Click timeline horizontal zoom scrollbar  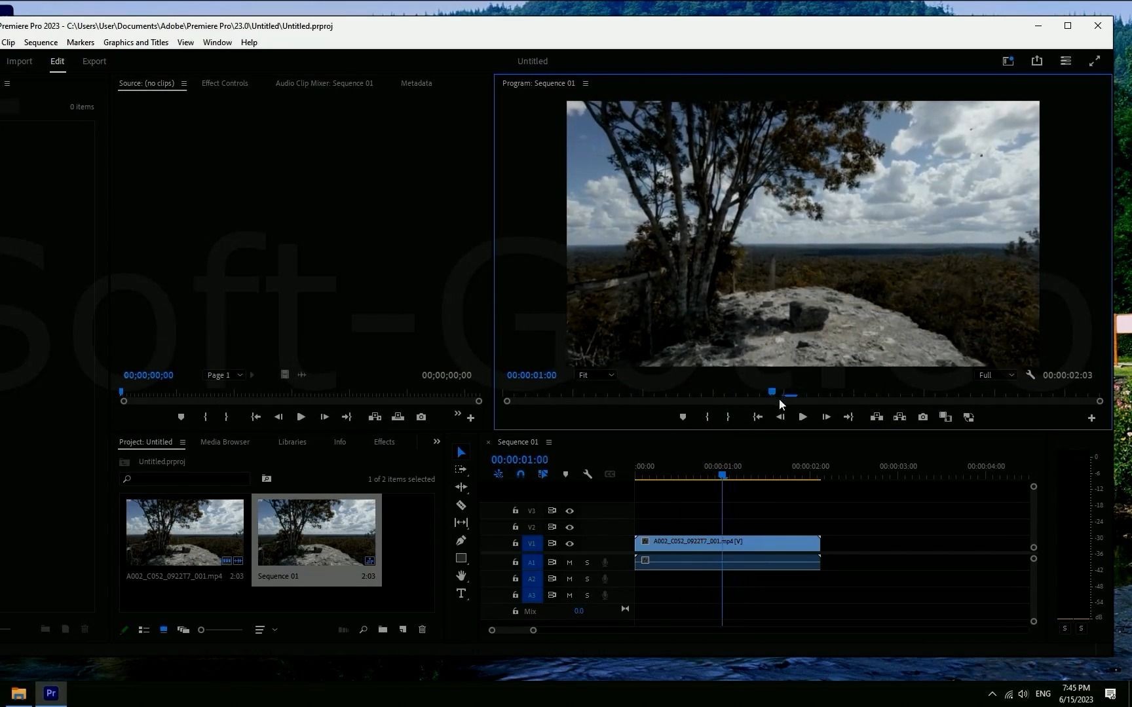point(512,630)
